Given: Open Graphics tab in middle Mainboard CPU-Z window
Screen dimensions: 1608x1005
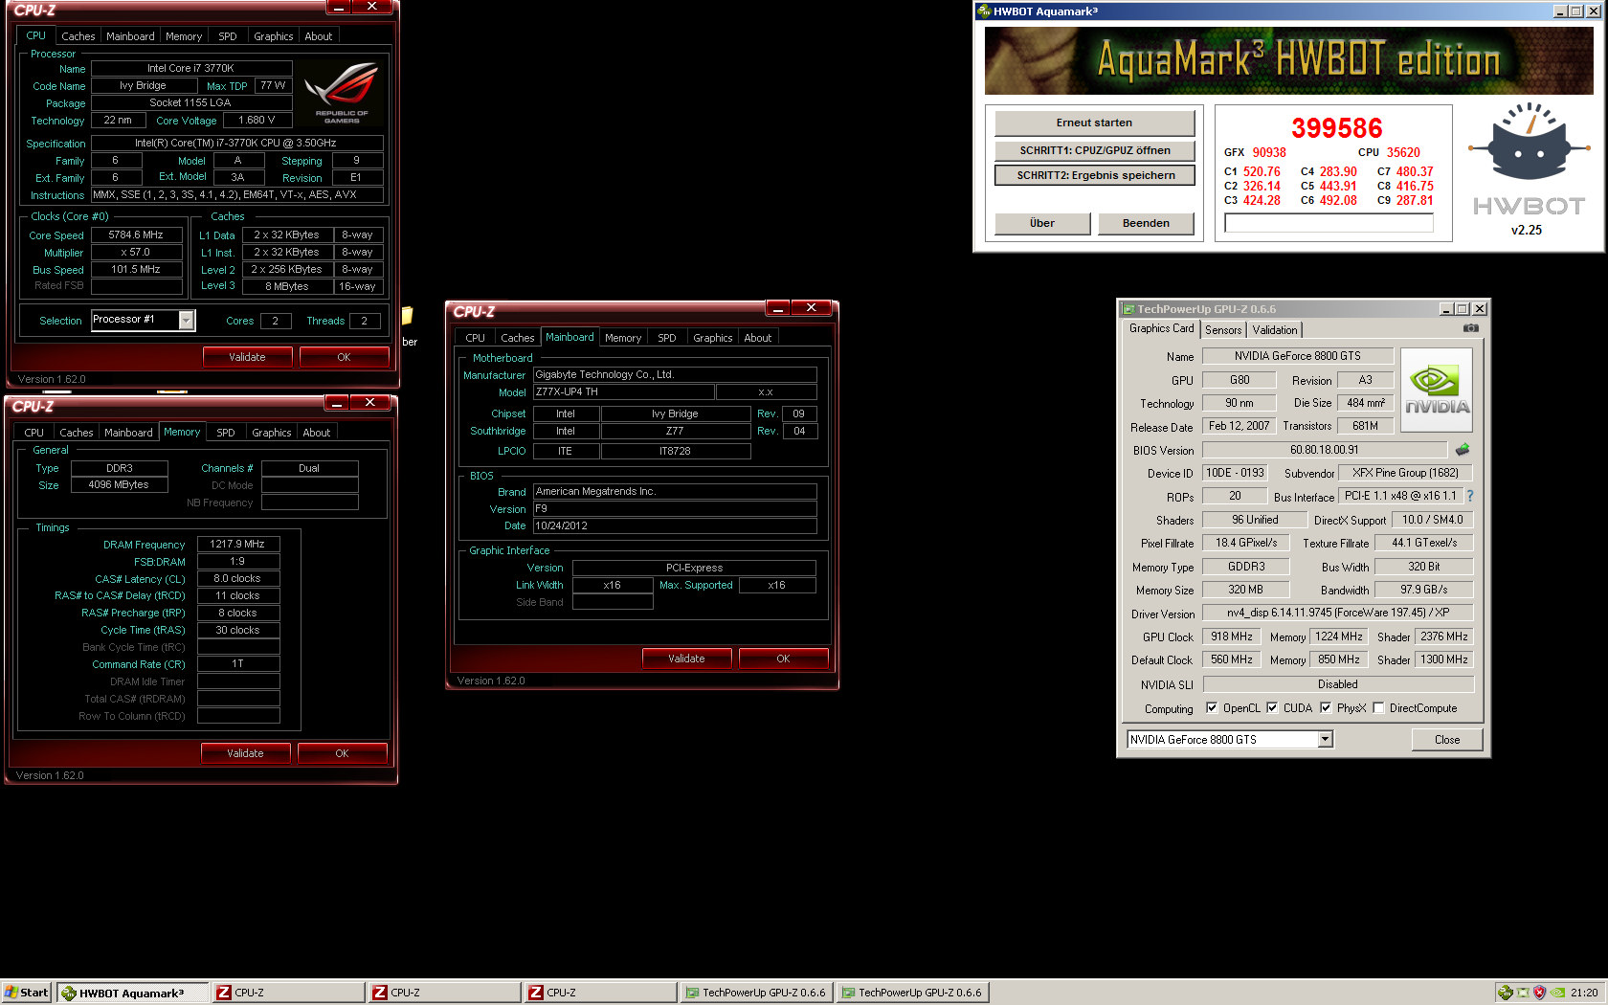Looking at the screenshot, I should pos(713,338).
